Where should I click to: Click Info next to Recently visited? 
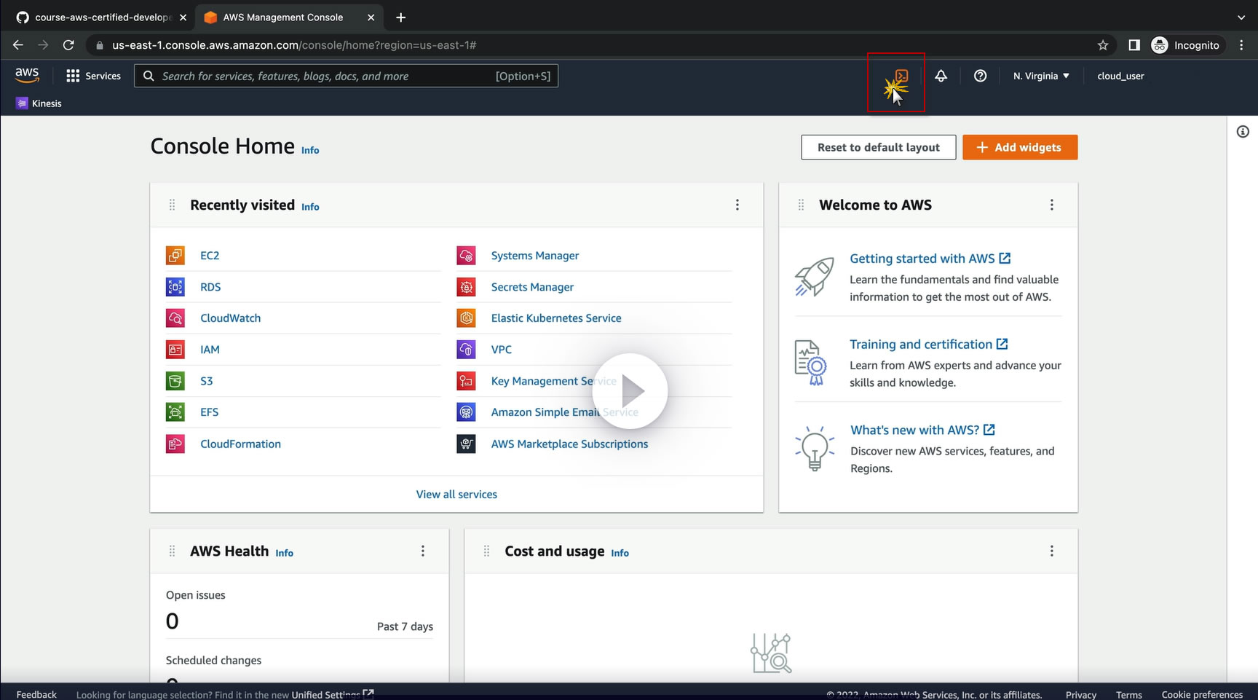[310, 207]
